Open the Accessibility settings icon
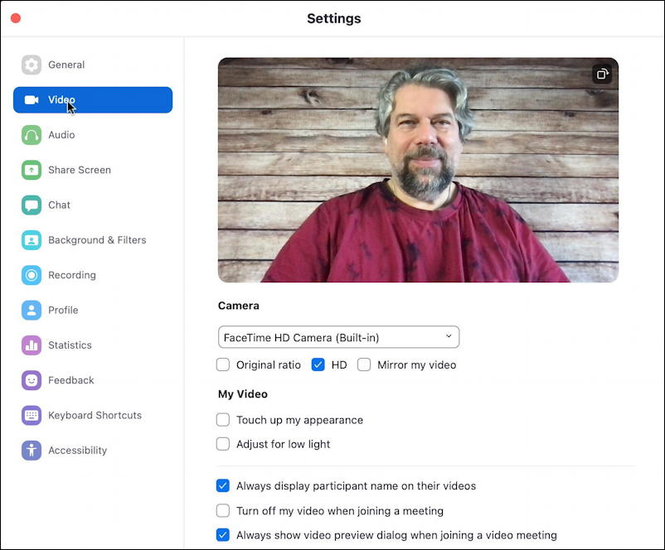The width and height of the screenshot is (665, 550). (x=32, y=451)
